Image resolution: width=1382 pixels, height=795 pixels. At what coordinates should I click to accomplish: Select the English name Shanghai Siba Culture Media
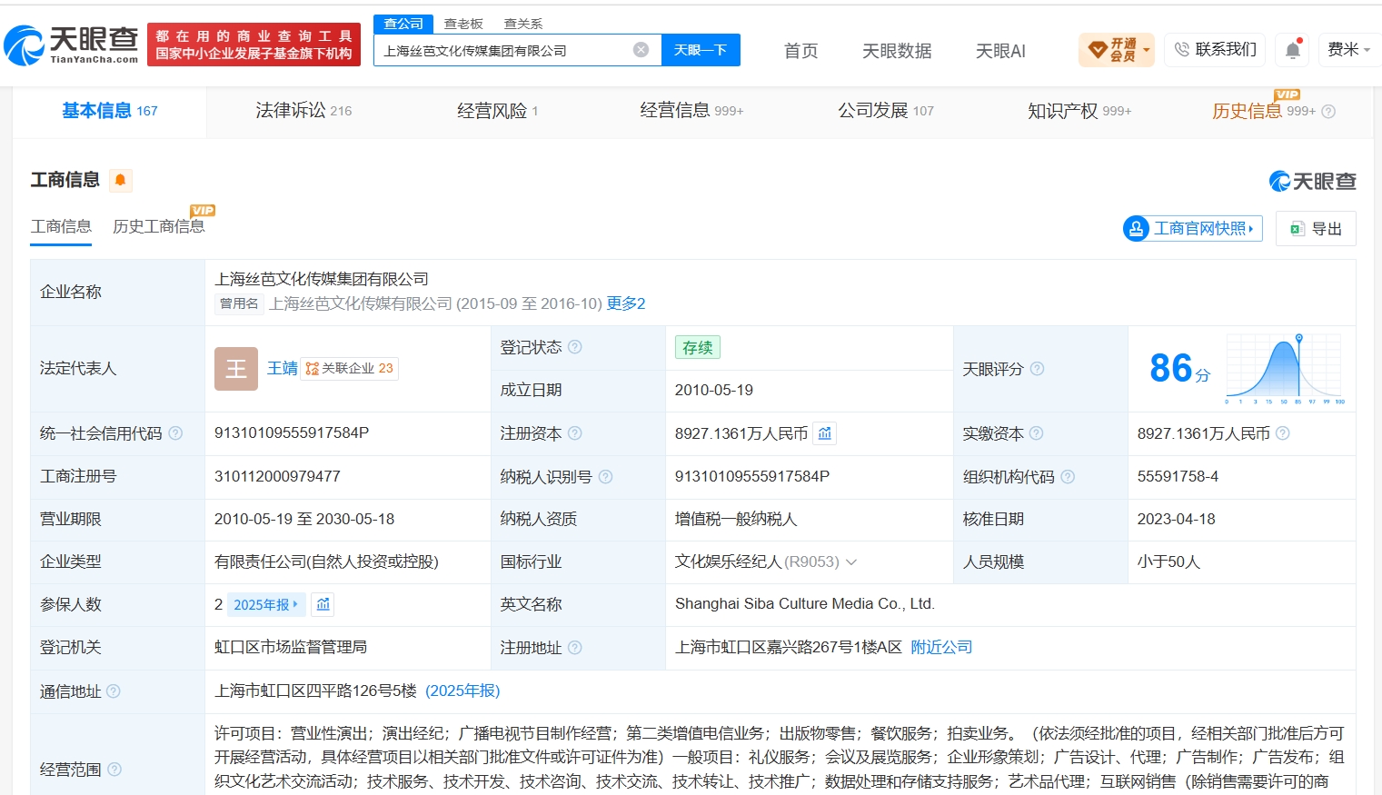805,604
